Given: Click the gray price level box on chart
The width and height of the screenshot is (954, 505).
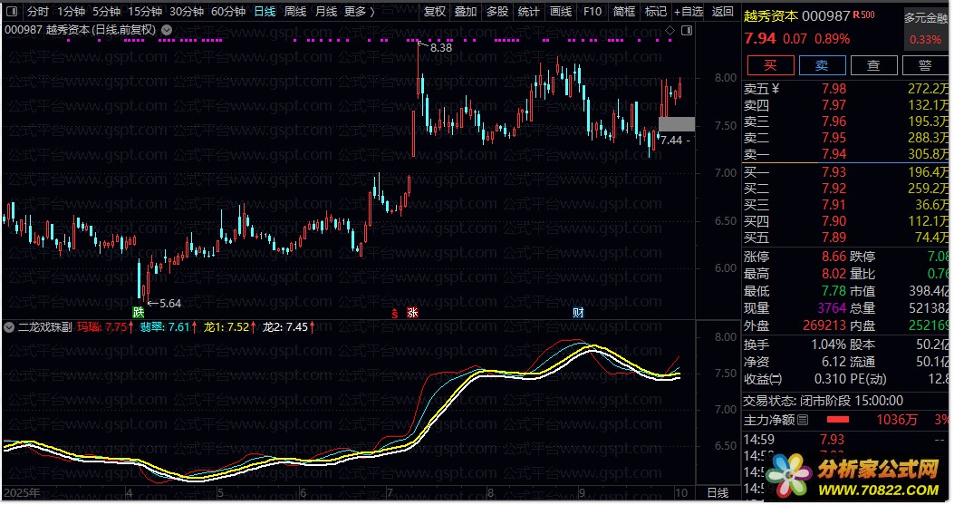Looking at the screenshot, I should tap(677, 124).
